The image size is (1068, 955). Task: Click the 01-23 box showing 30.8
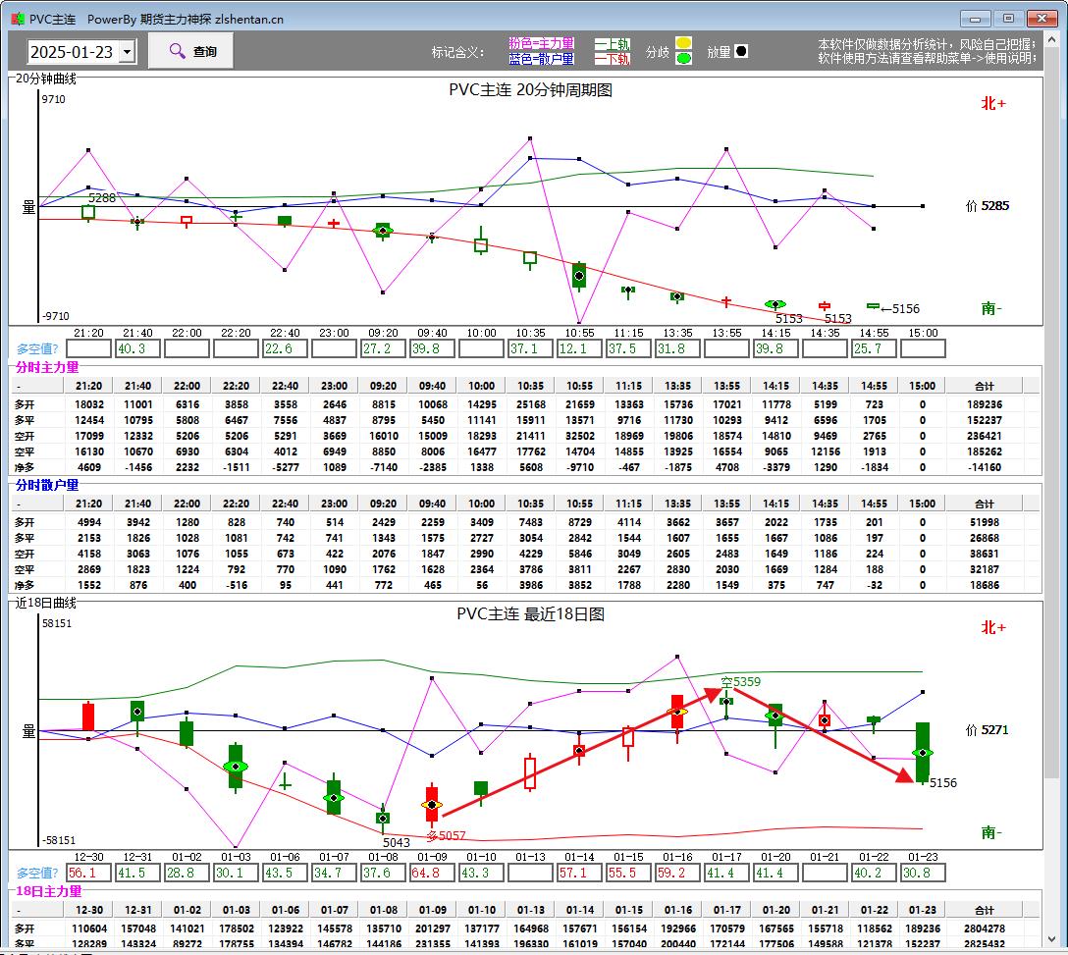pos(923,873)
